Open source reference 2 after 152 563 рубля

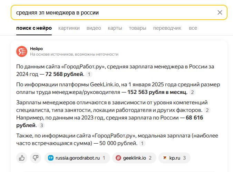[x=192, y=92]
